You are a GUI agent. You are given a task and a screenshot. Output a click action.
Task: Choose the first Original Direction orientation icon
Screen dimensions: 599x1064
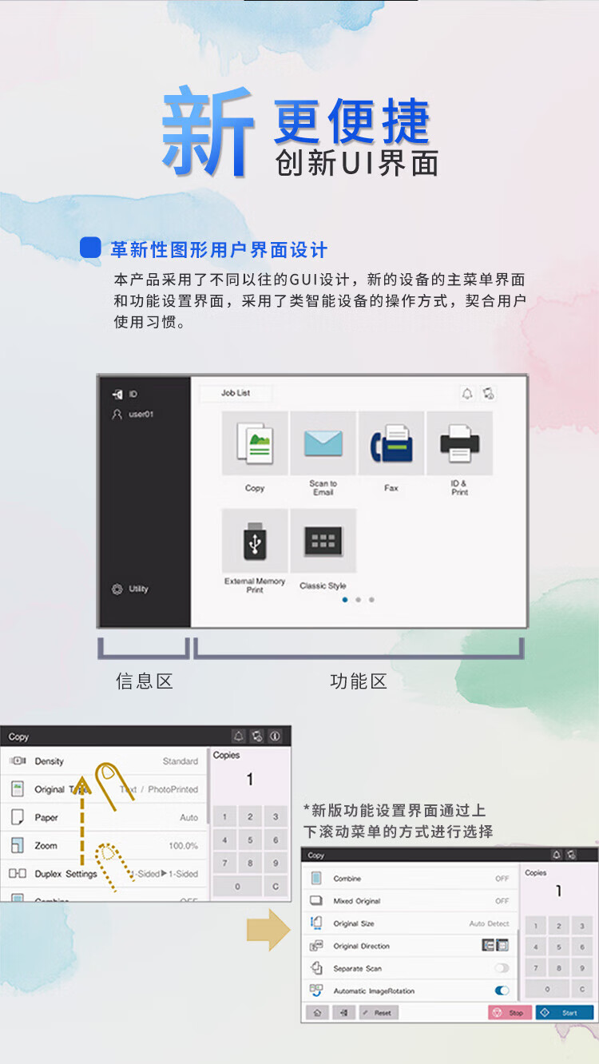(x=488, y=946)
